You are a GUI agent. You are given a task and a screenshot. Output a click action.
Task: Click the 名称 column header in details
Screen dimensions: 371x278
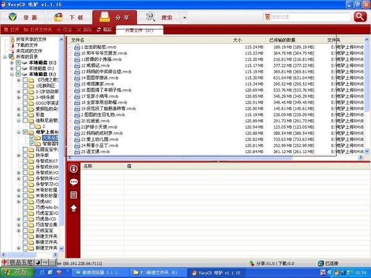point(102,166)
